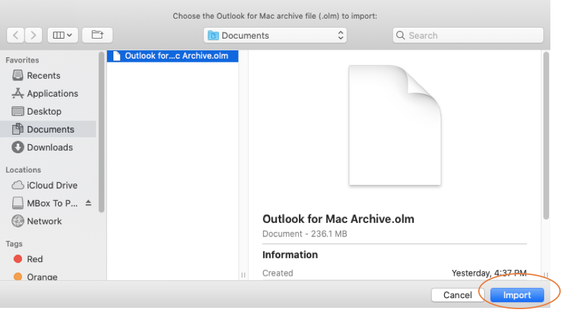Screen dimensions: 562x313
Task: Click the Documents sidebar icon
Action: 17,129
